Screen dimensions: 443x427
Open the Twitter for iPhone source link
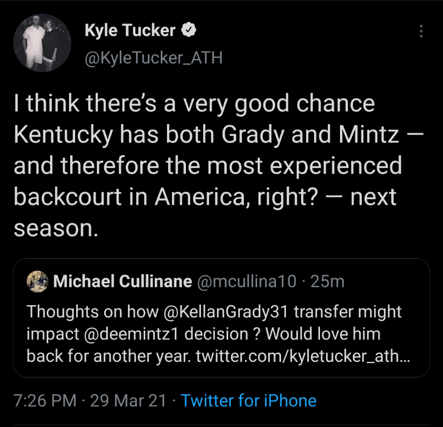pos(248,400)
